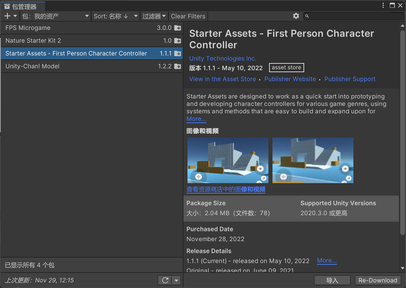Open the Publisher Website link

[290, 79]
